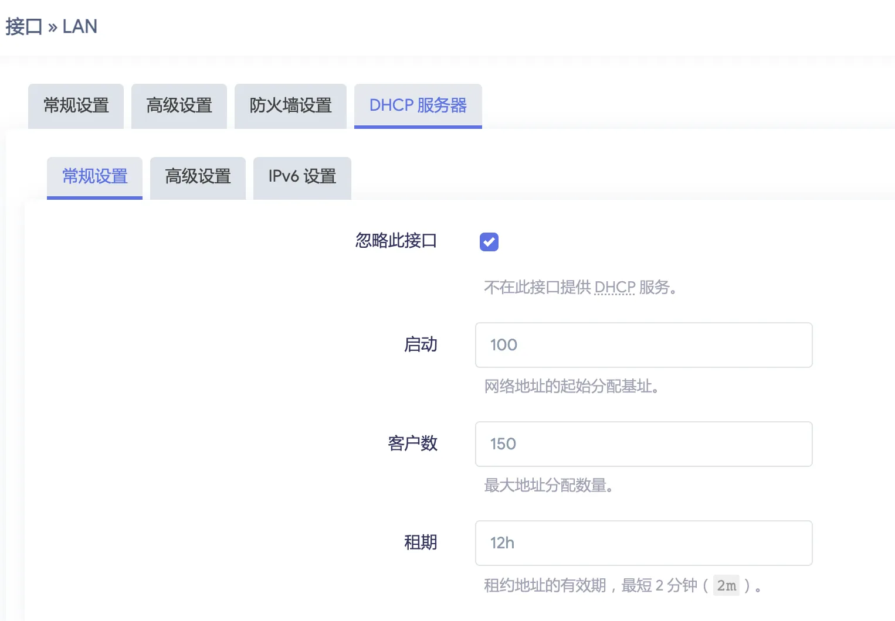This screenshot has height=621, width=895.
Task: Open the top-level 高级设置 interface tab
Action: coord(179,105)
